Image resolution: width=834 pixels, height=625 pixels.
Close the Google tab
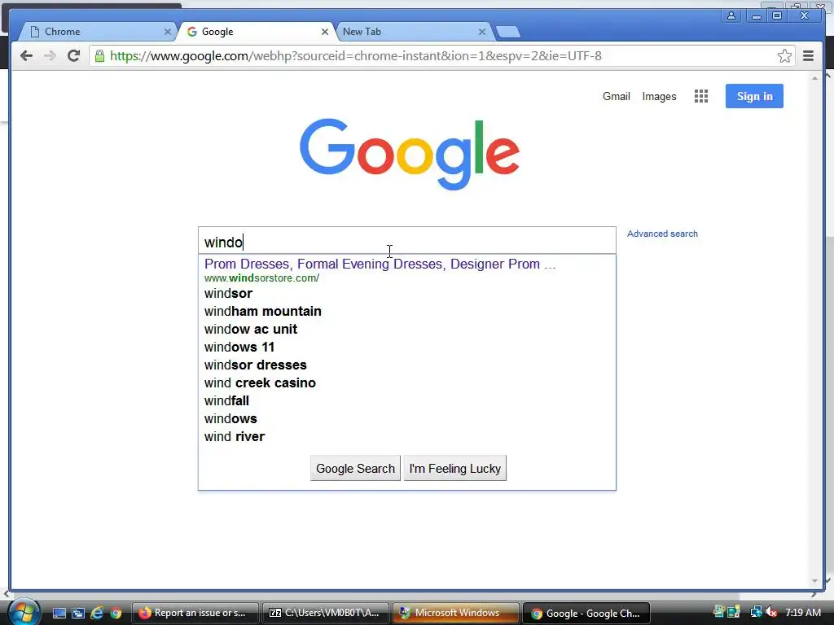(x=324, y=32)
